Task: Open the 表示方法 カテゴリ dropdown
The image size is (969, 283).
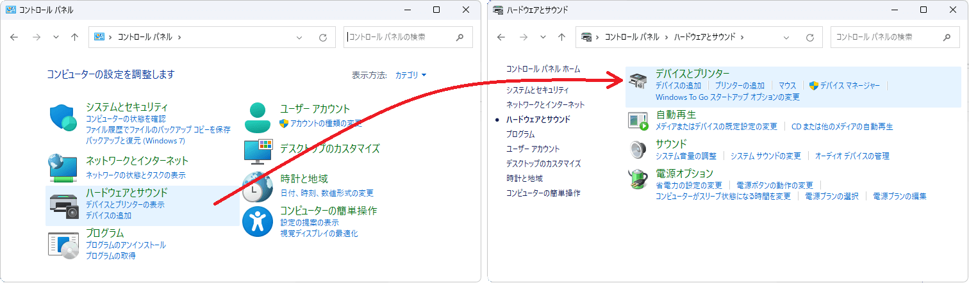Action: pos(411,75)
